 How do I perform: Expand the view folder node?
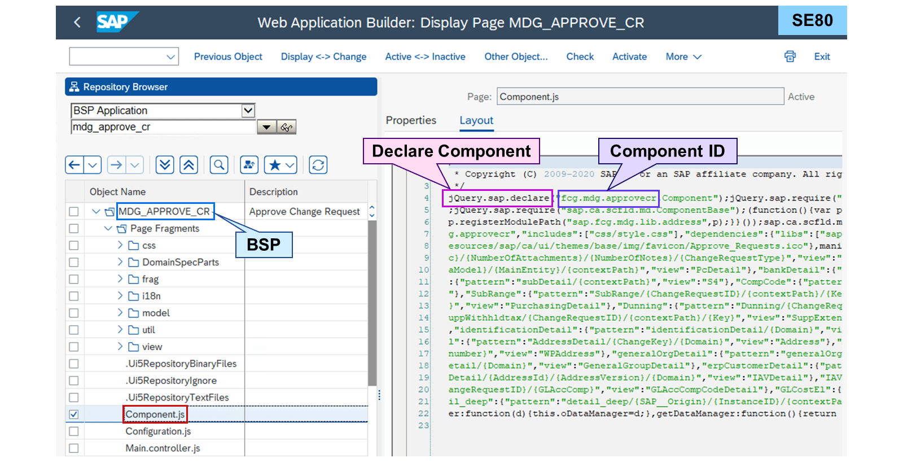click(120, 347)
